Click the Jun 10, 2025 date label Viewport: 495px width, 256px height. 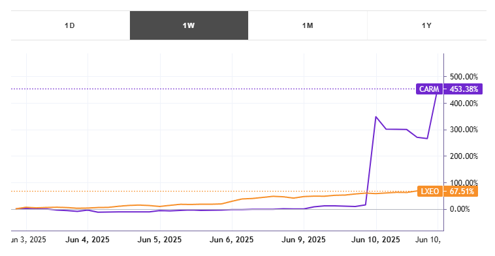click(x=375, y=240)
